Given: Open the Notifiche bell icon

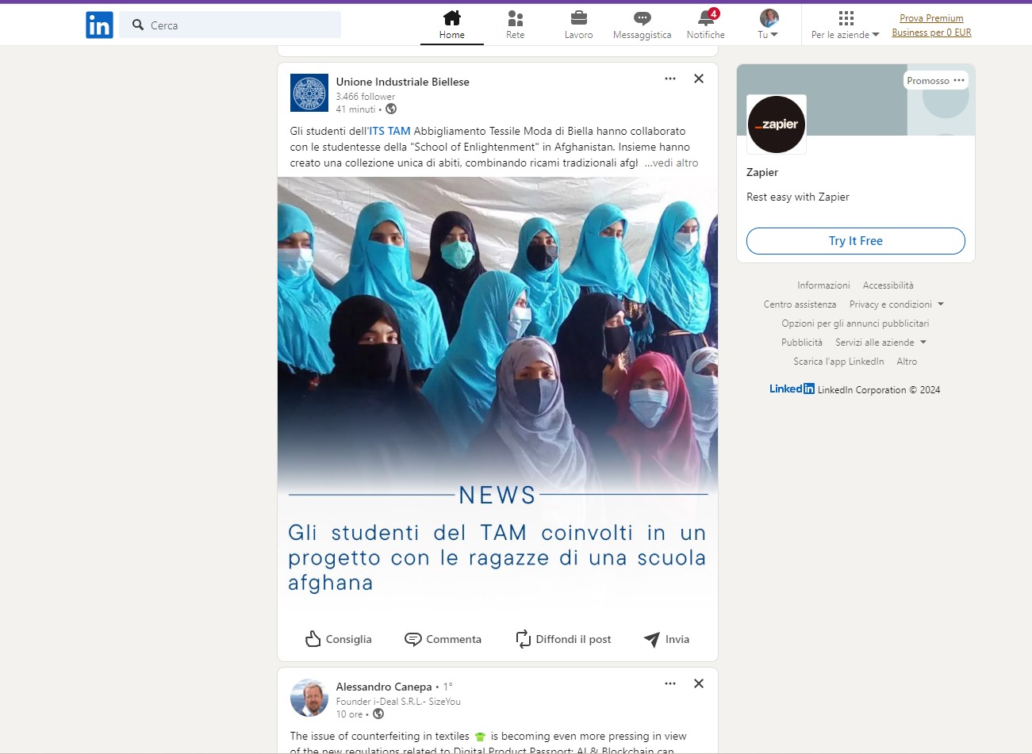Looking at the screenshot, I should click(705, 18).
